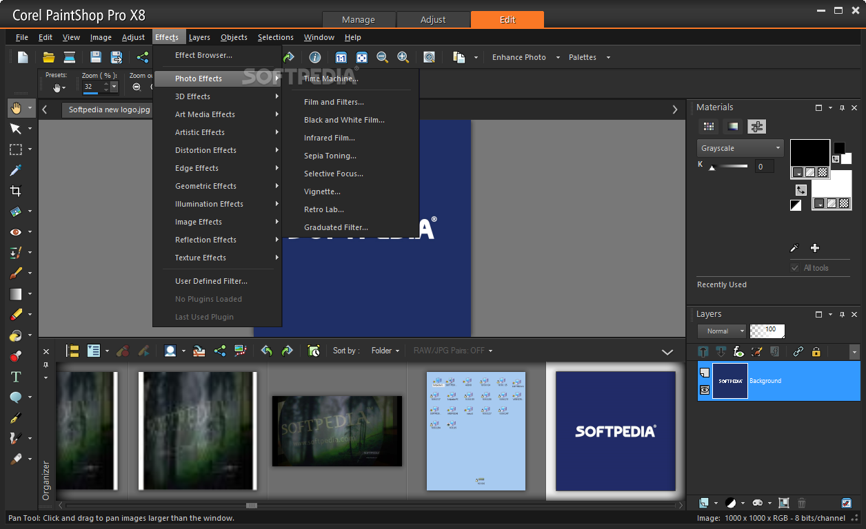Collapse the Organizer with chevron

667,351
